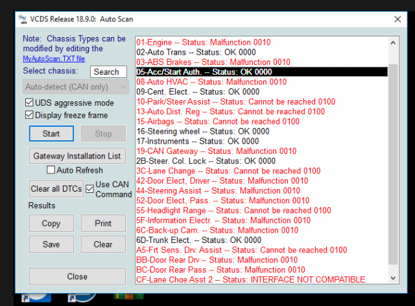415x306 pixels.
Task: Select the CF-Lane Chge Asst 2 row
Action: point(262,279)
